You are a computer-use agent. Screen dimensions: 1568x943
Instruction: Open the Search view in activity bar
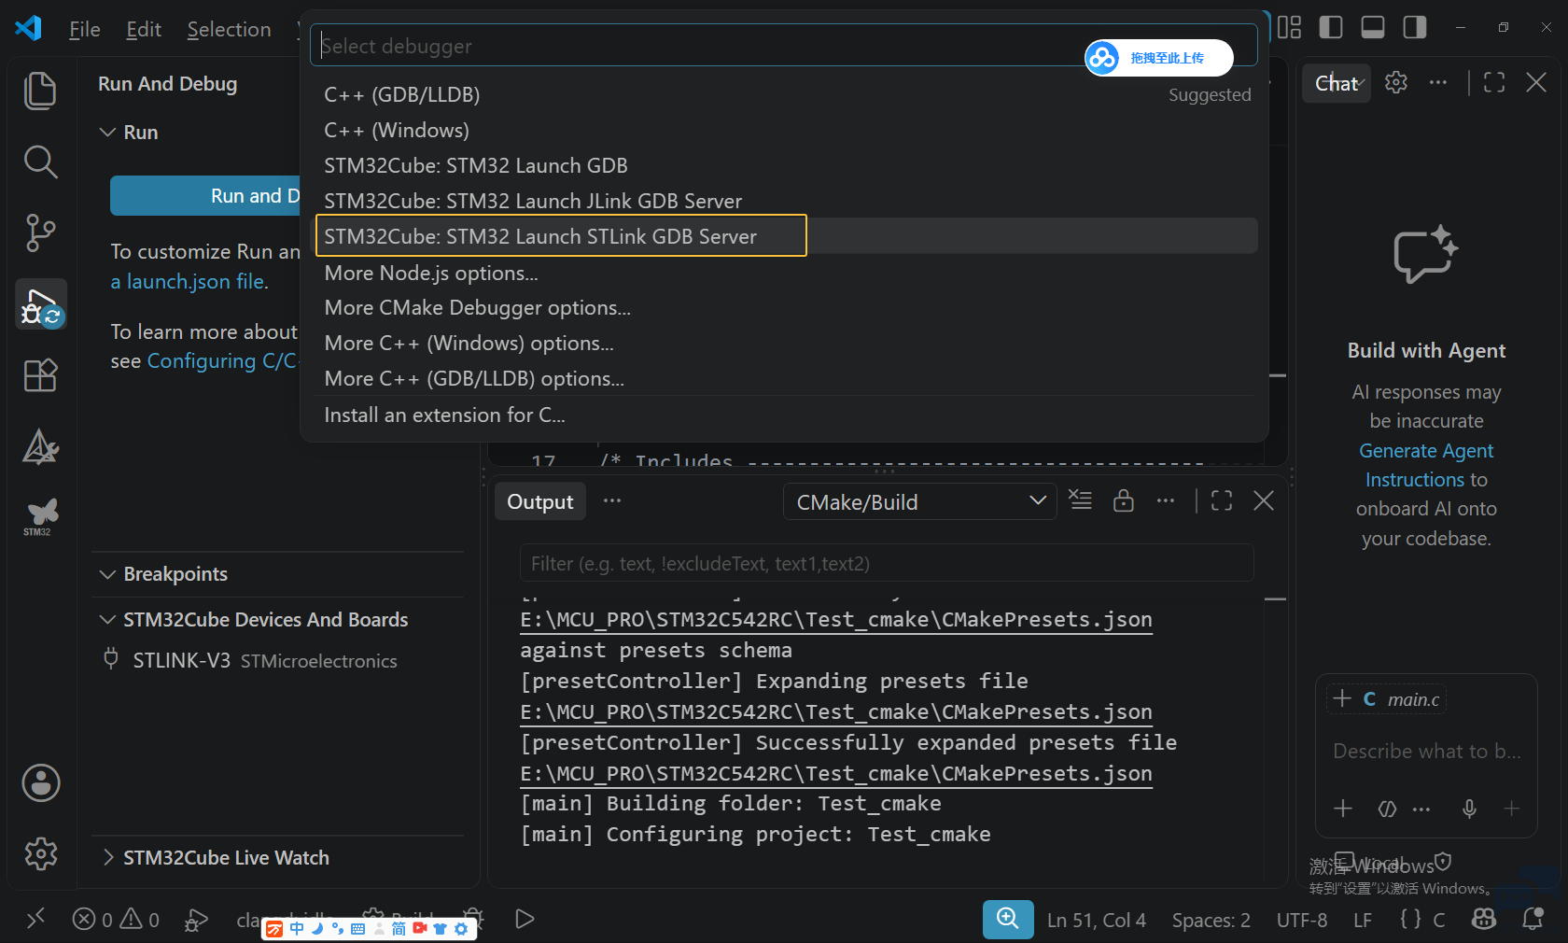tap(40, 162)
